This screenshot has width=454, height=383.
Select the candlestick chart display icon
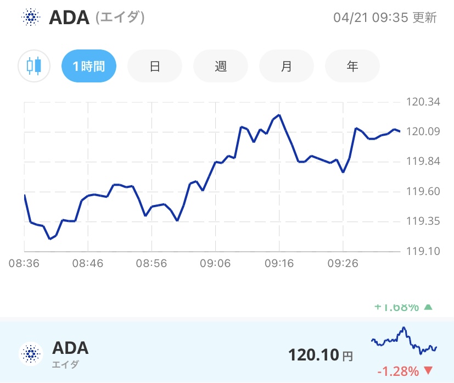click(34, 65)
